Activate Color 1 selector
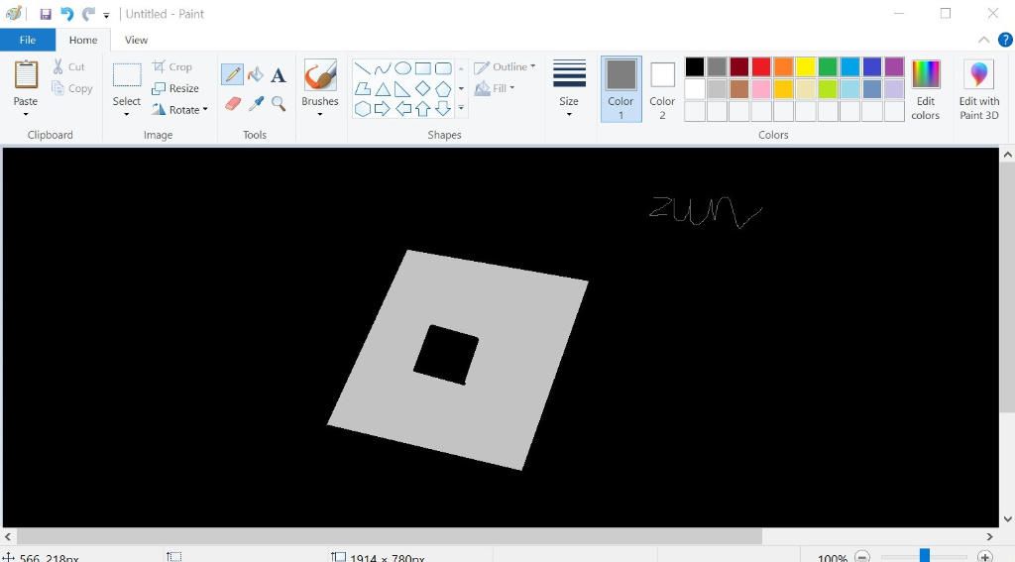Image resolution: width=1015 pixels, height=562 pixels. click(620, 89)
